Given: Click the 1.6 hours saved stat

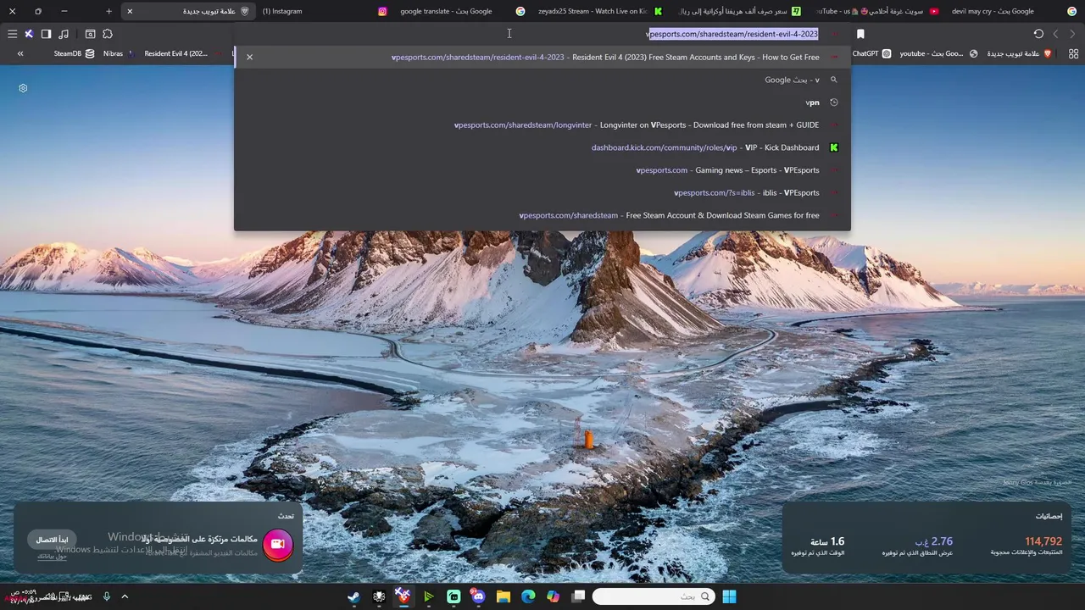Looking at the screenshot, I should (826, 541).
